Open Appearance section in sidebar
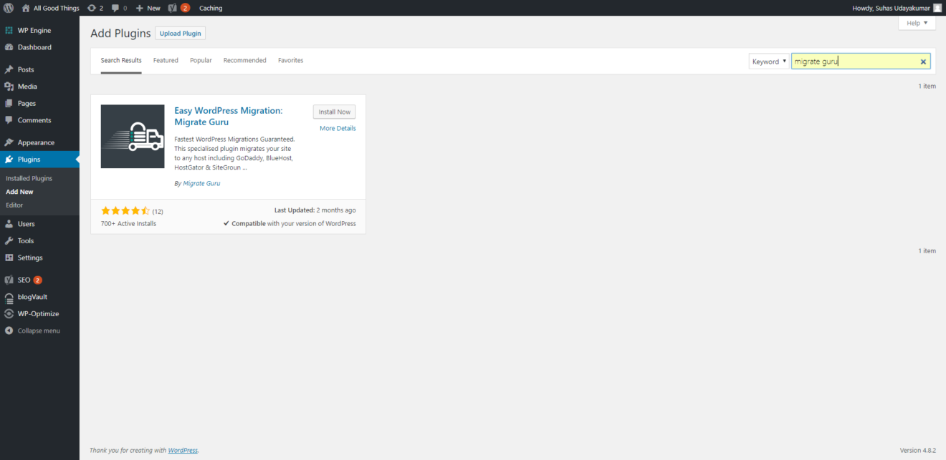 point(39,142)
